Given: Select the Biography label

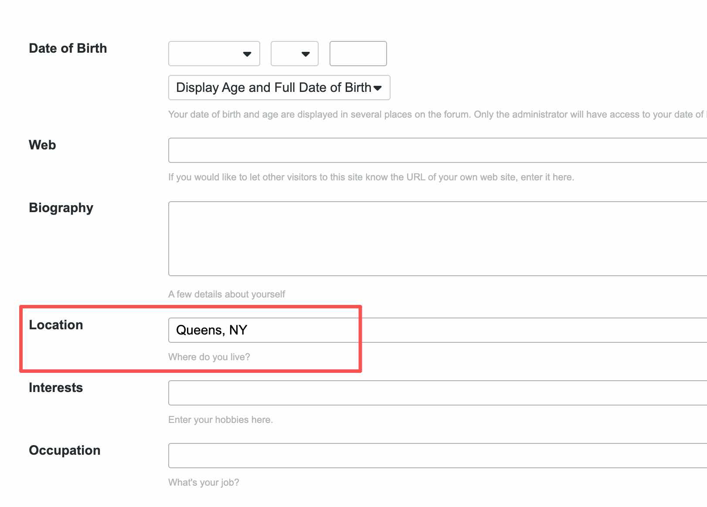Looking at the screenshot, I should click(x=61, y=208).
